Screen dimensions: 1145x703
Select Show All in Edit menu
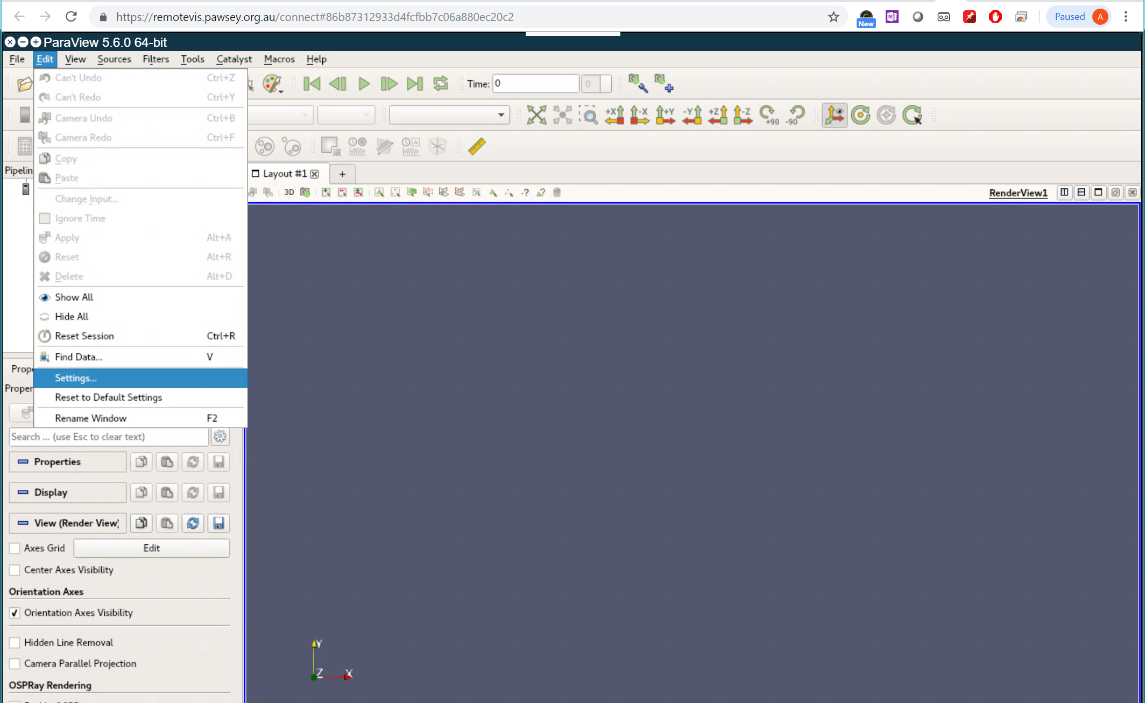pos(140,297)
